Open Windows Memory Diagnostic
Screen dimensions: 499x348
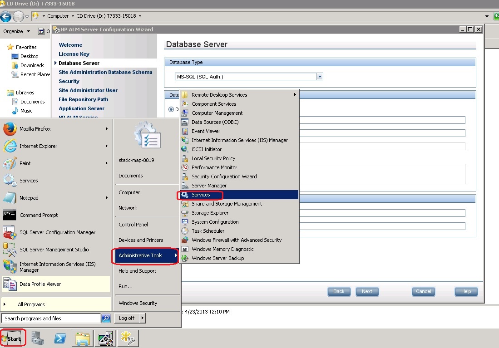coord(222,249)
